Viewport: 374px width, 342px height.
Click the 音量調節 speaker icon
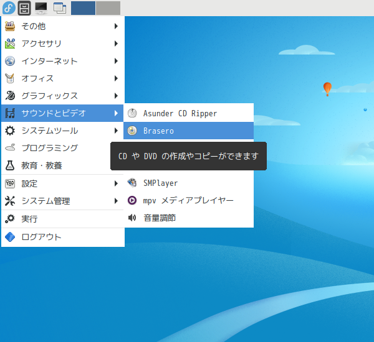pyautogui.click(x=132, y=218)
